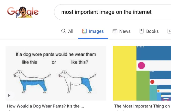Open the 'How Would a Dog Wear Pants?' link
The image size is (171, 111).
(46, 106)
